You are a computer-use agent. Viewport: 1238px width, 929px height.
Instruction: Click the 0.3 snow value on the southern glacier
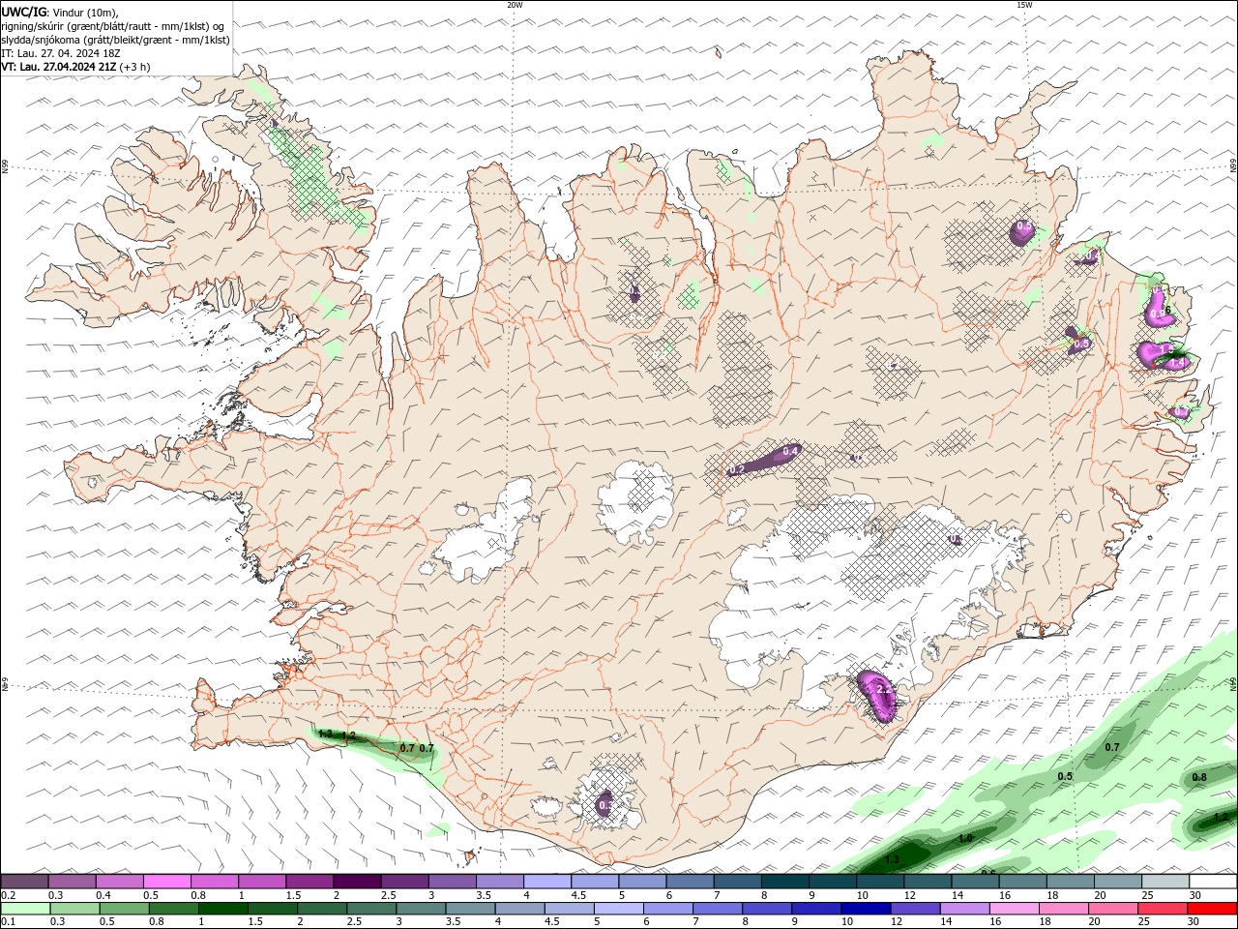pos(605,805)
